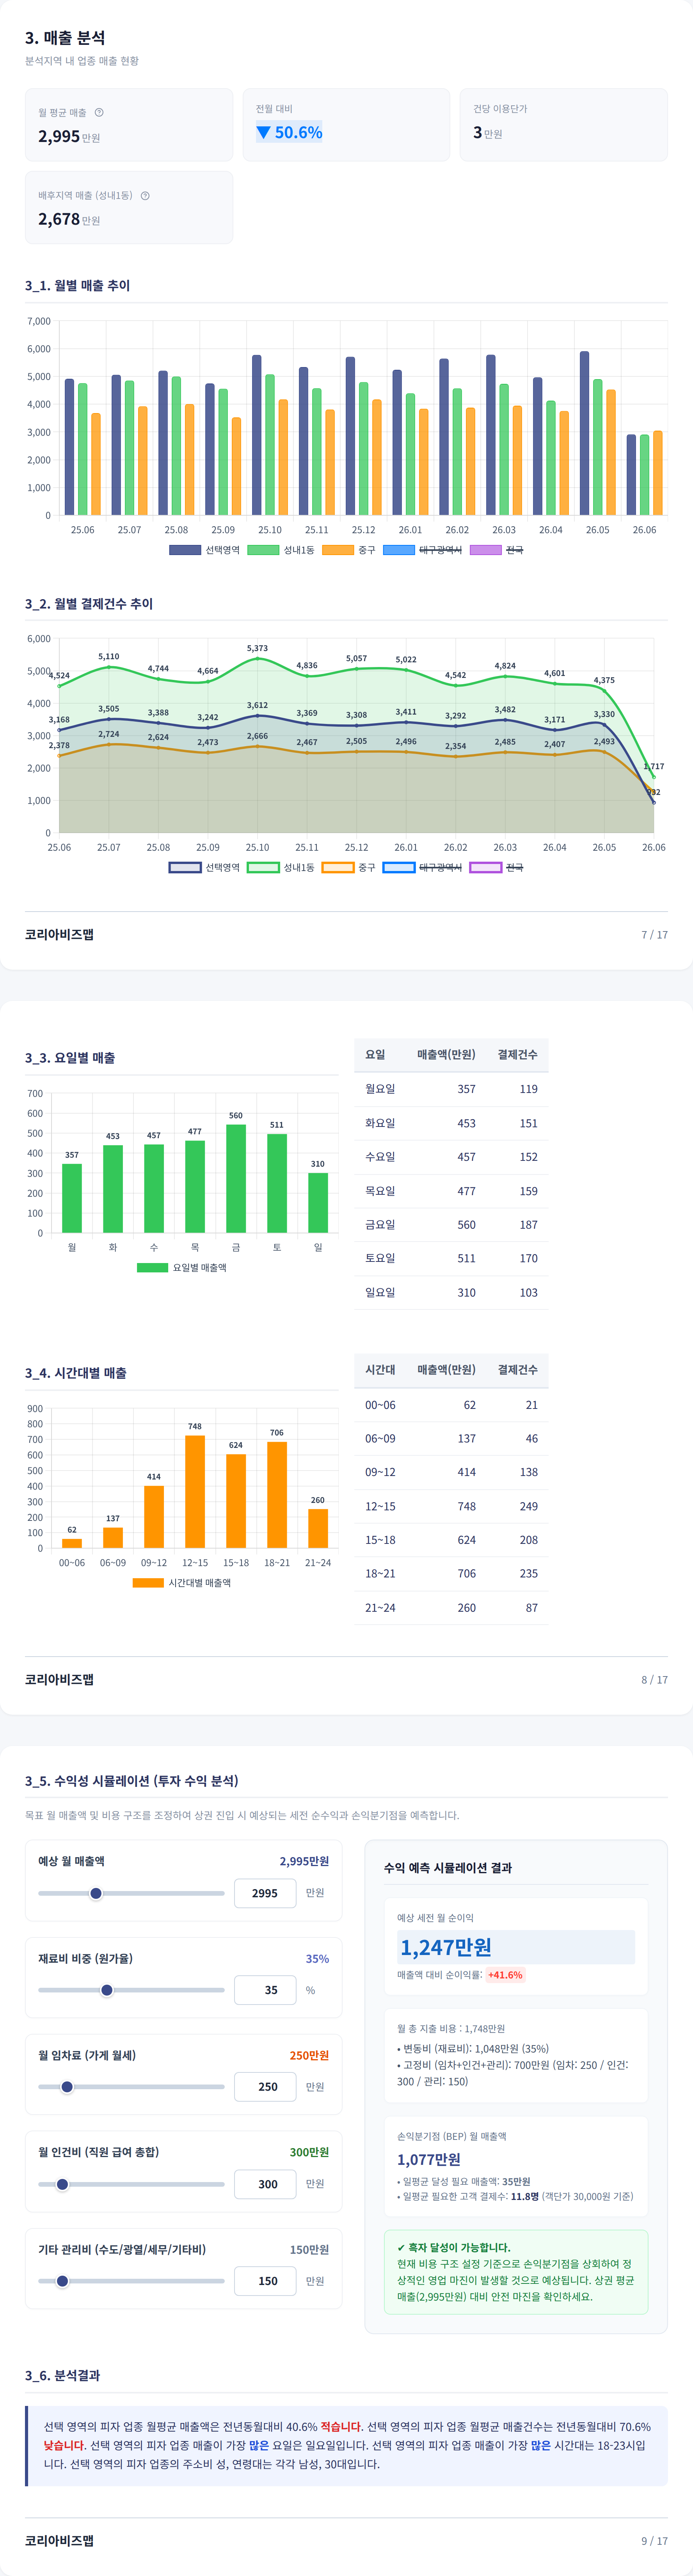Click the 2,678 만원 hinterland sales value
The height and width of the screenshot is (2576, 693).
tap(69, 219)
